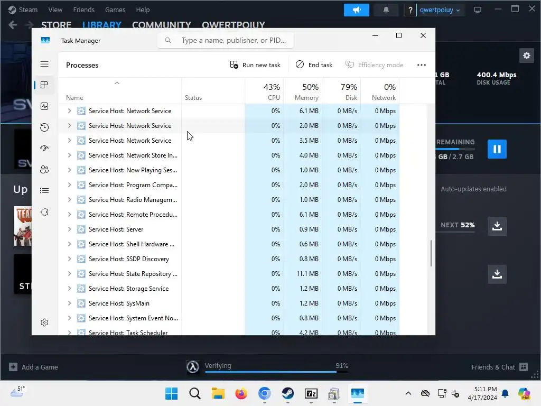The width and height of the screenshot is (541, 406).
Task: Open Task Manager hamburger navigation menu
Action: pos(44,64)
